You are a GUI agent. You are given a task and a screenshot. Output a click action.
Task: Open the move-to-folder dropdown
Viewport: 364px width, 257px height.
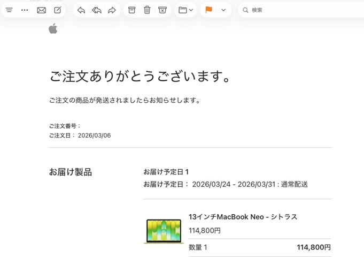click(185, 10)
